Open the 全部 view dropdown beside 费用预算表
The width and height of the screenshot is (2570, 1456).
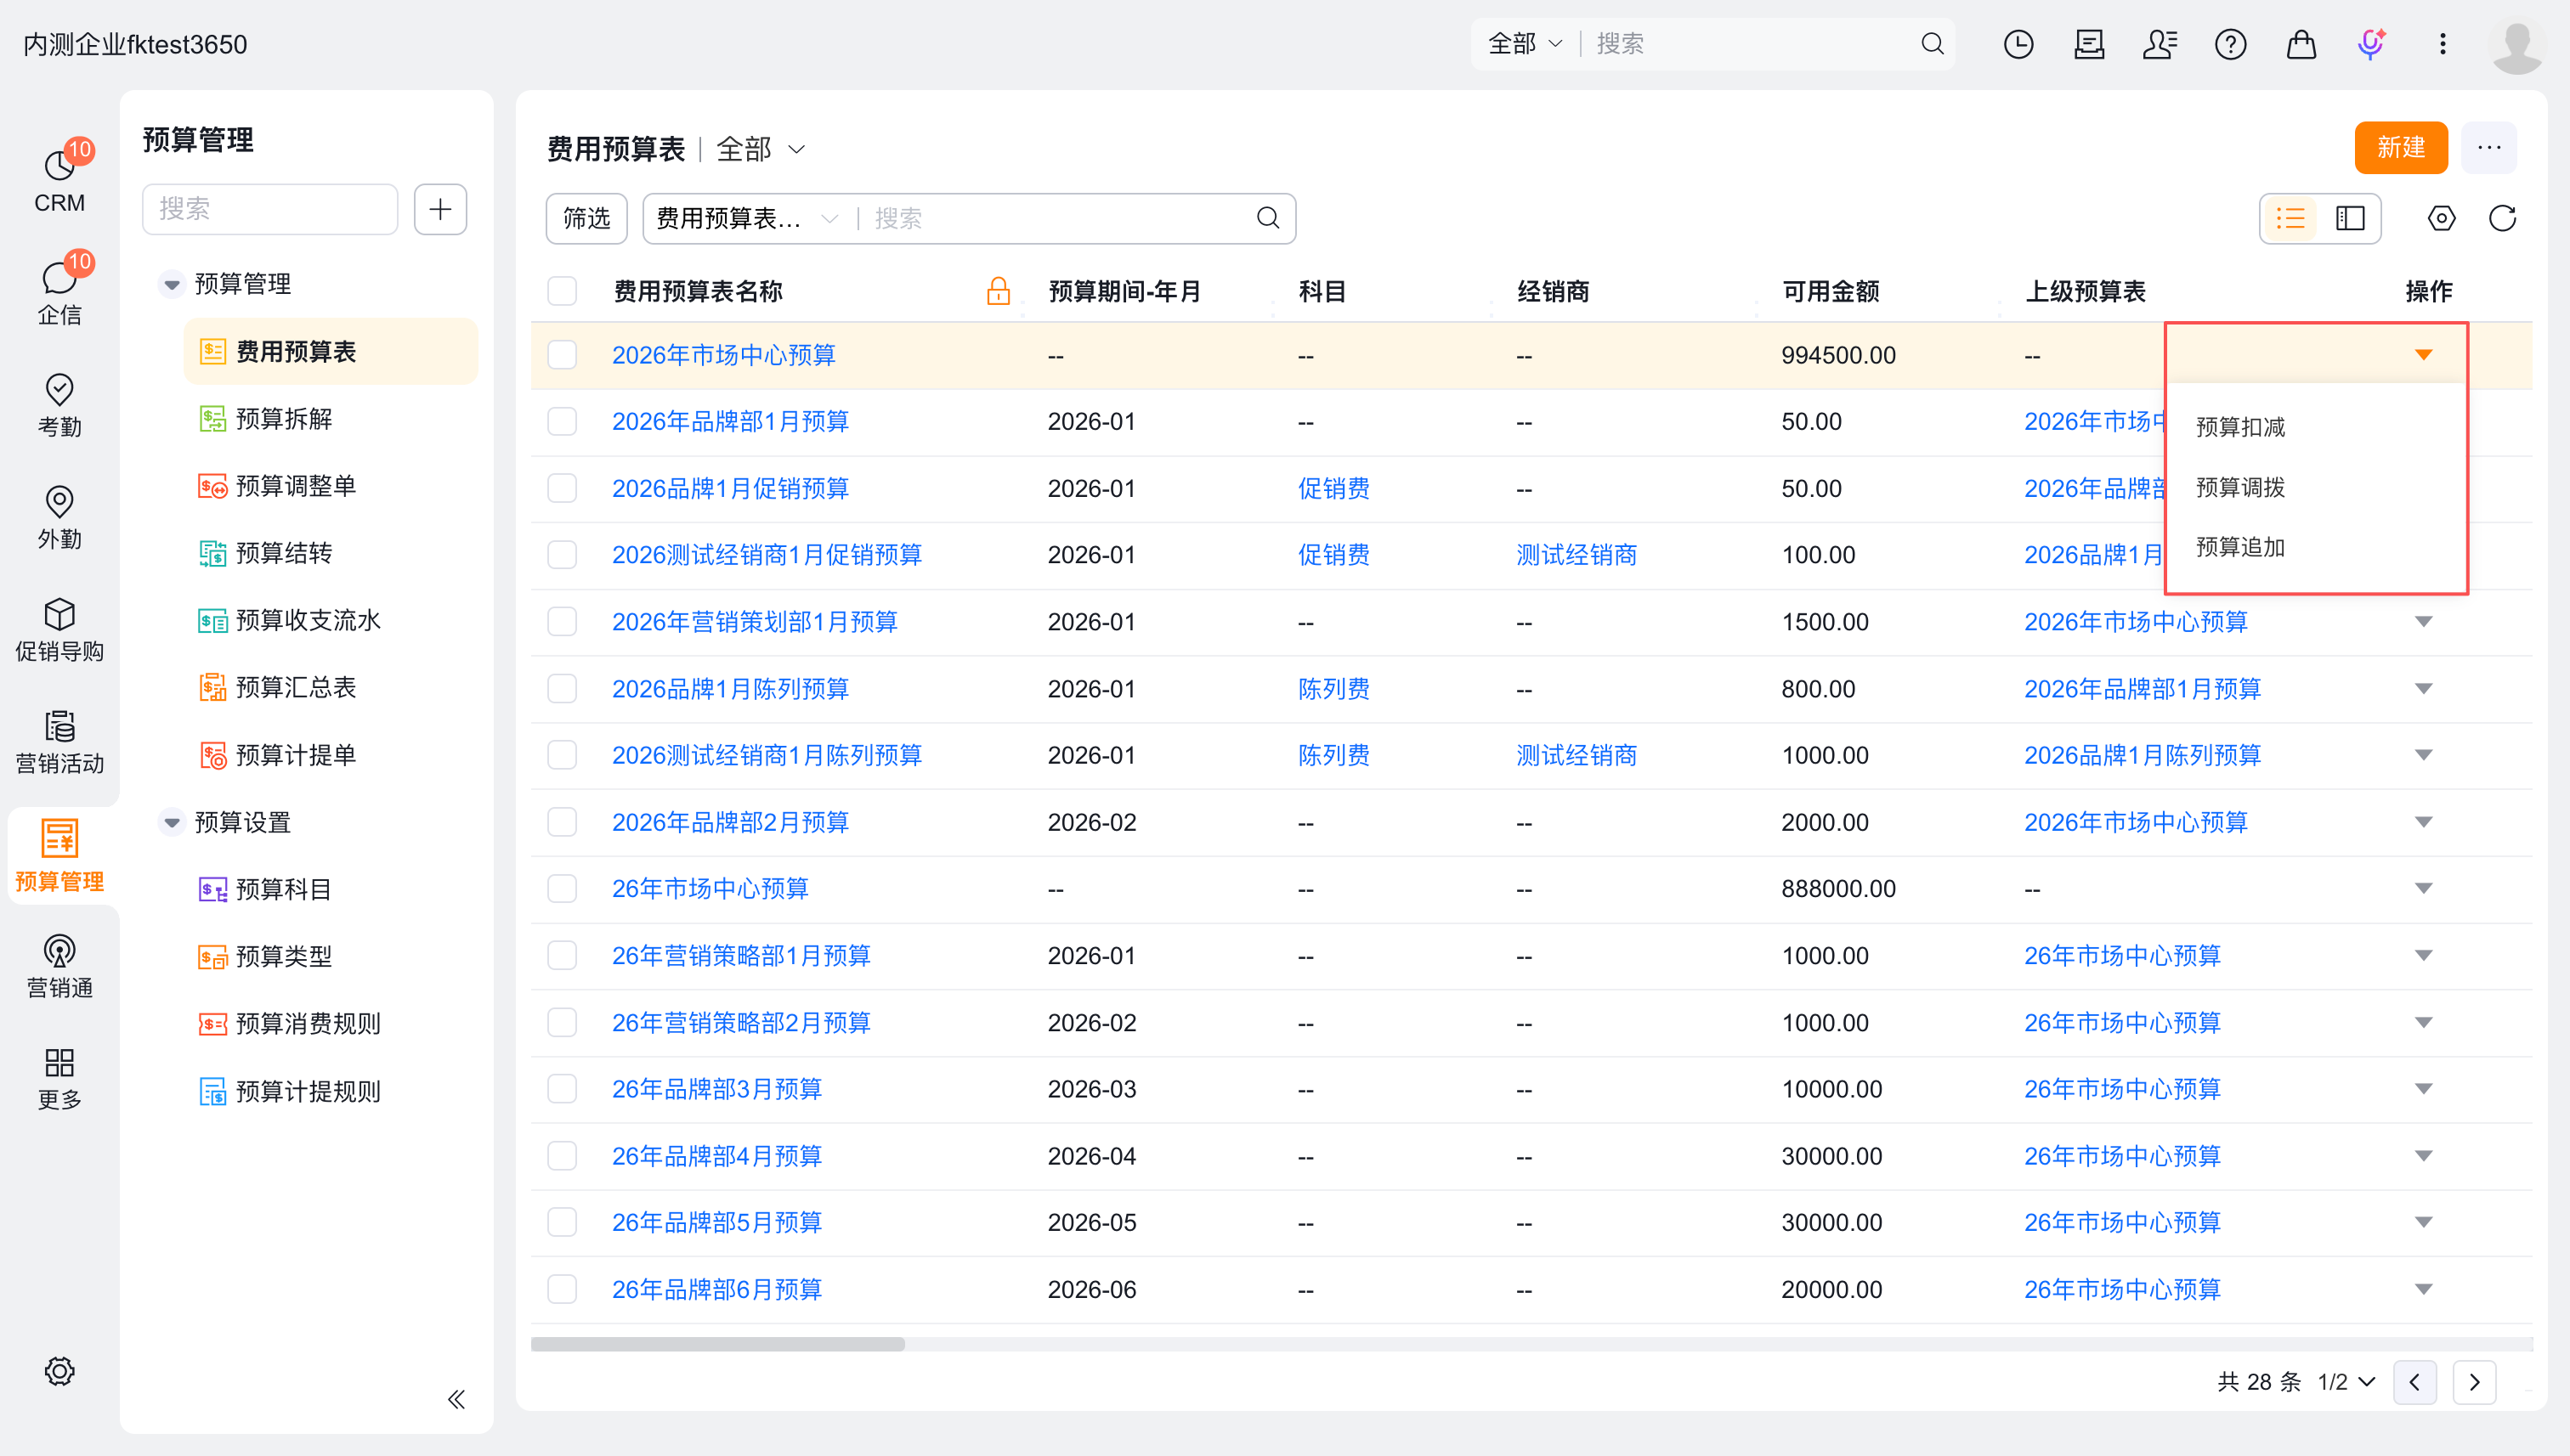click(761, 149)
